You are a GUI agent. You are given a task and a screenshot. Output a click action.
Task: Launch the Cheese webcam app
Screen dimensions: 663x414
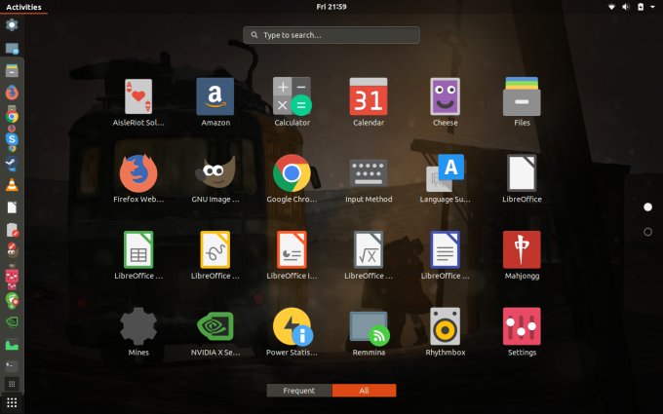[x=445, y=96]
